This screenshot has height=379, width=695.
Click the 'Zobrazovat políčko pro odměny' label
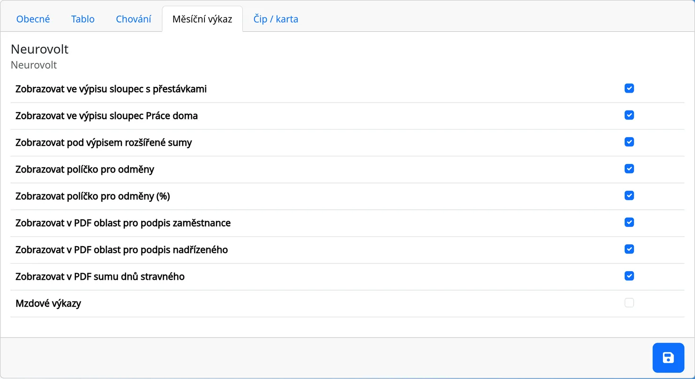click(85, 169)
